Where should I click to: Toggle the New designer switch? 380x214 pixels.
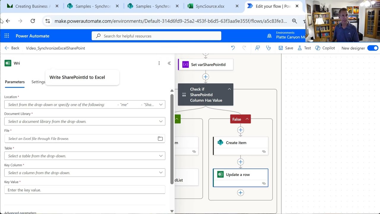tap(373, 48)
